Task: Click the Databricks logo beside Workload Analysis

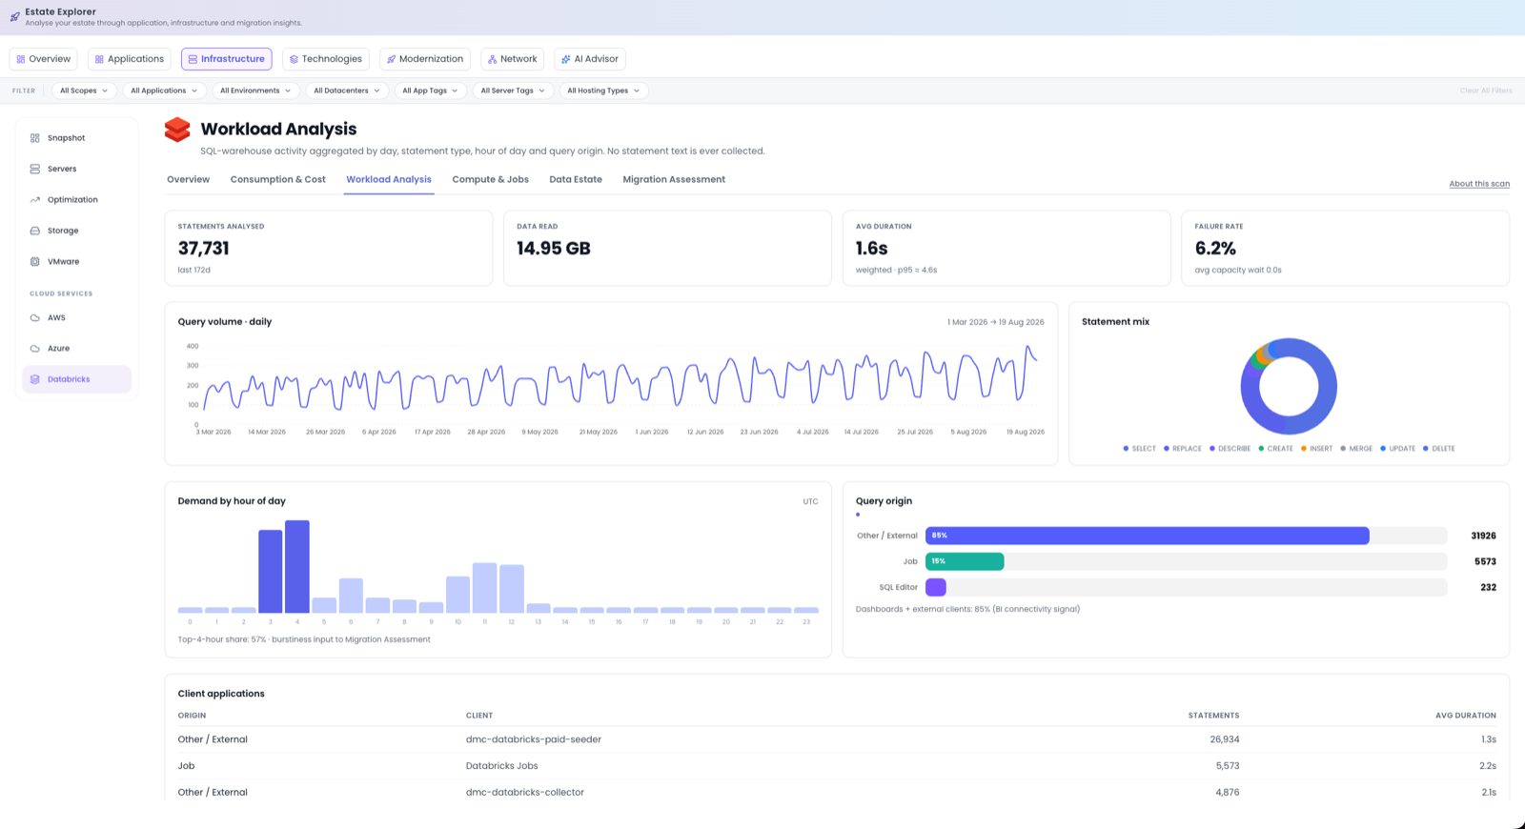Action: pos(177,130)
